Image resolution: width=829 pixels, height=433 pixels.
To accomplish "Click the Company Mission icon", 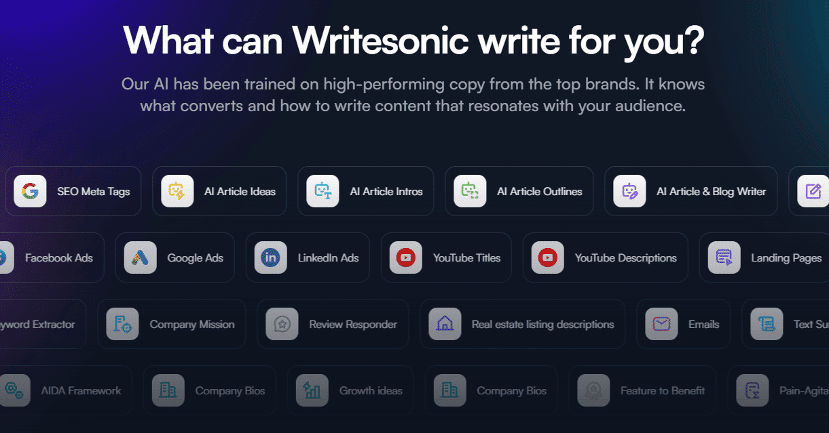I will [122, 324].
